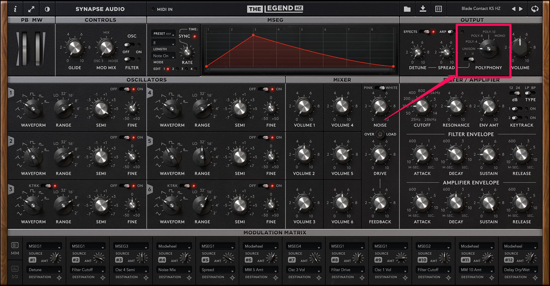Switch to the SQ sequencer page
The height and width of the screenshot is (286, 550).
(x=15, y=272)
